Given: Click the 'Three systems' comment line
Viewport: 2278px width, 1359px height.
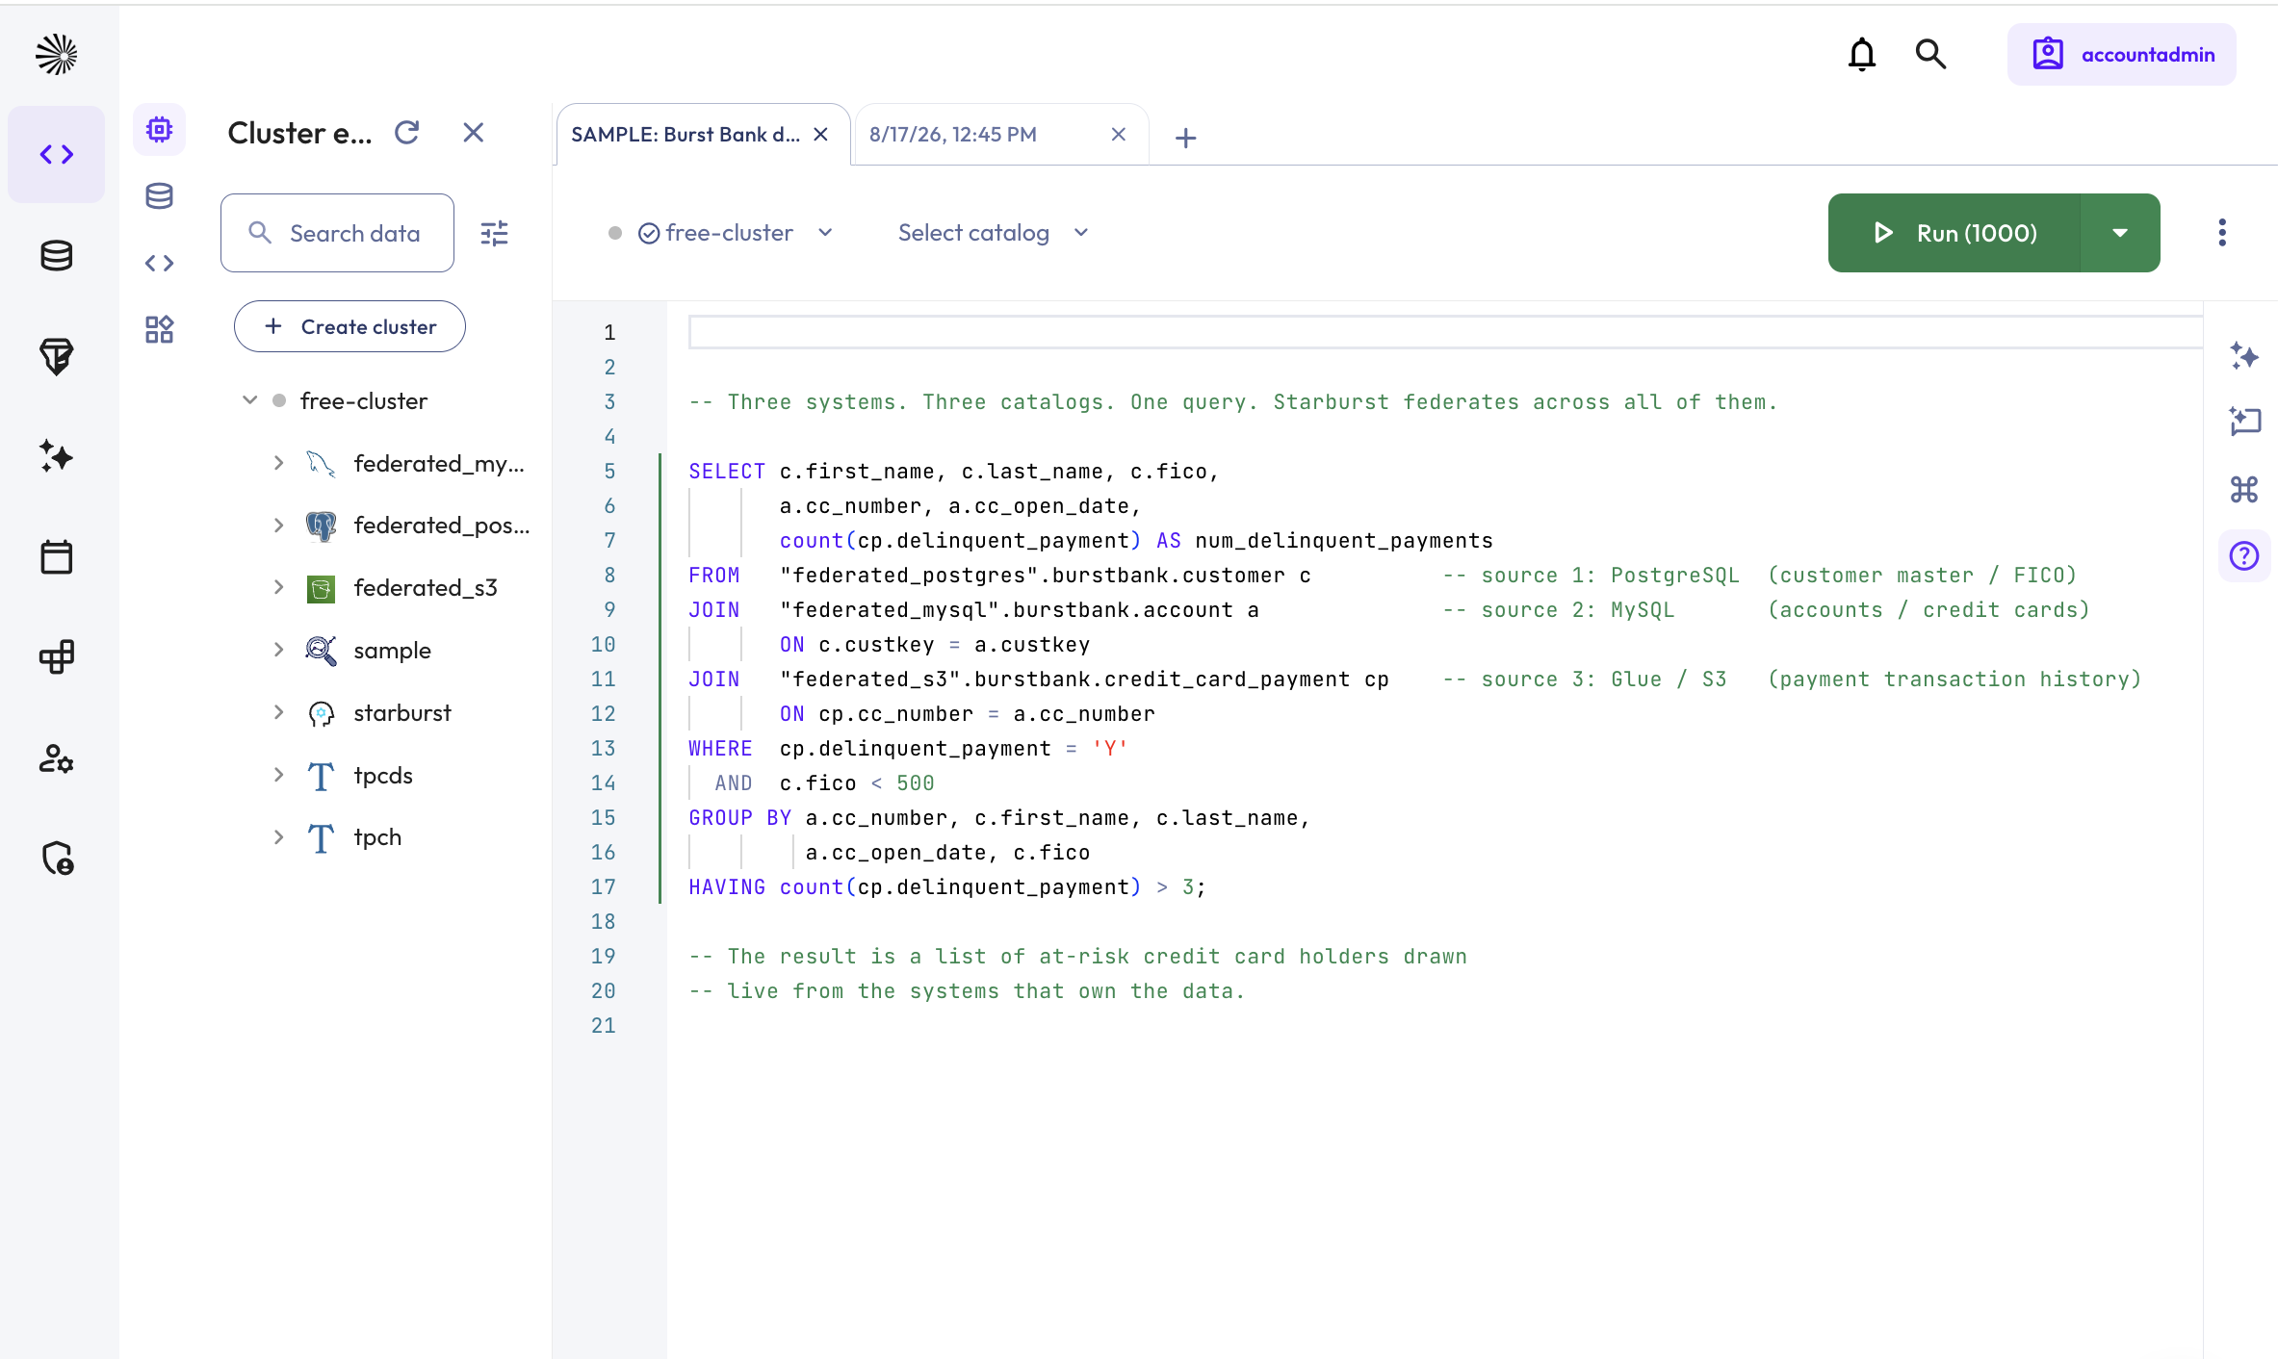Looking at the screenshot, I should pos(1232,402).
